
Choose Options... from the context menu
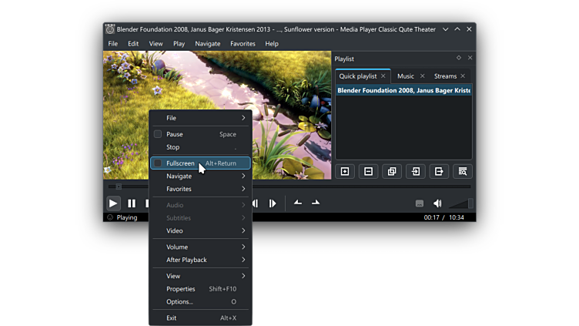click(179, 302)
